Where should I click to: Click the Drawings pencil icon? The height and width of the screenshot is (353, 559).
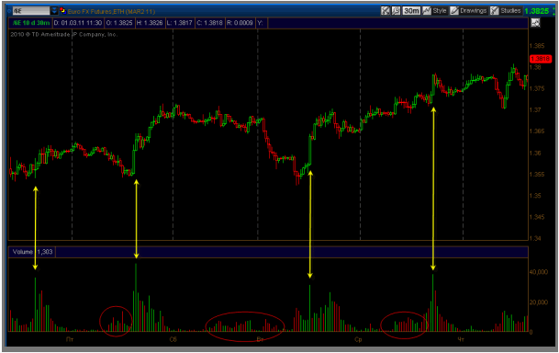click(454, 11)
